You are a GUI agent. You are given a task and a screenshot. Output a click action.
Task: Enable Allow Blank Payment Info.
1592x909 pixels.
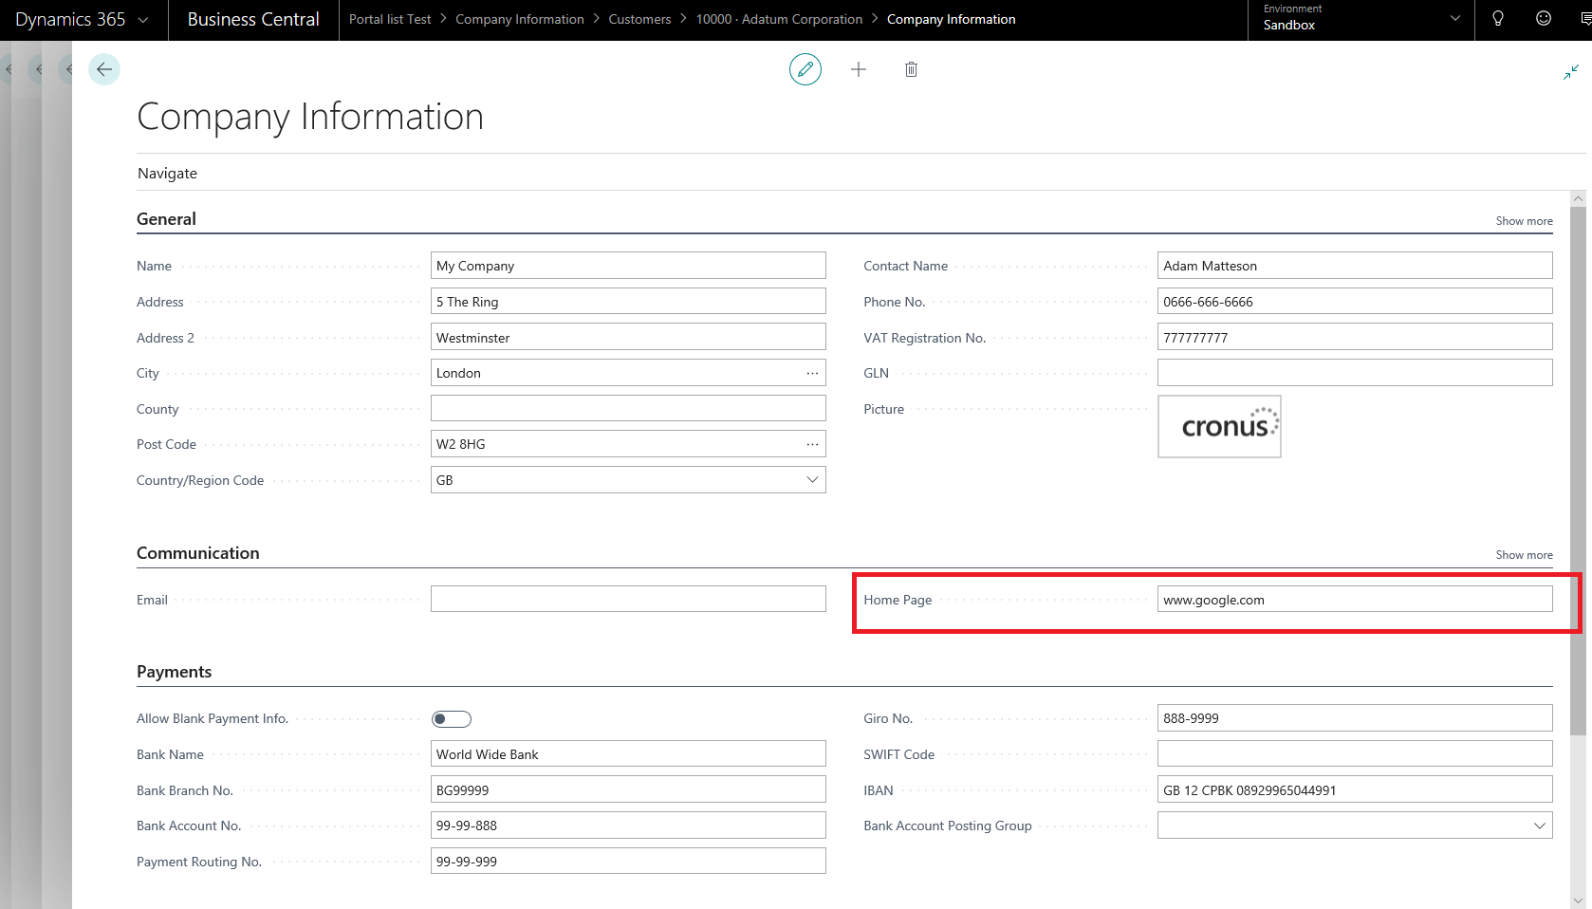coord(452,718)
